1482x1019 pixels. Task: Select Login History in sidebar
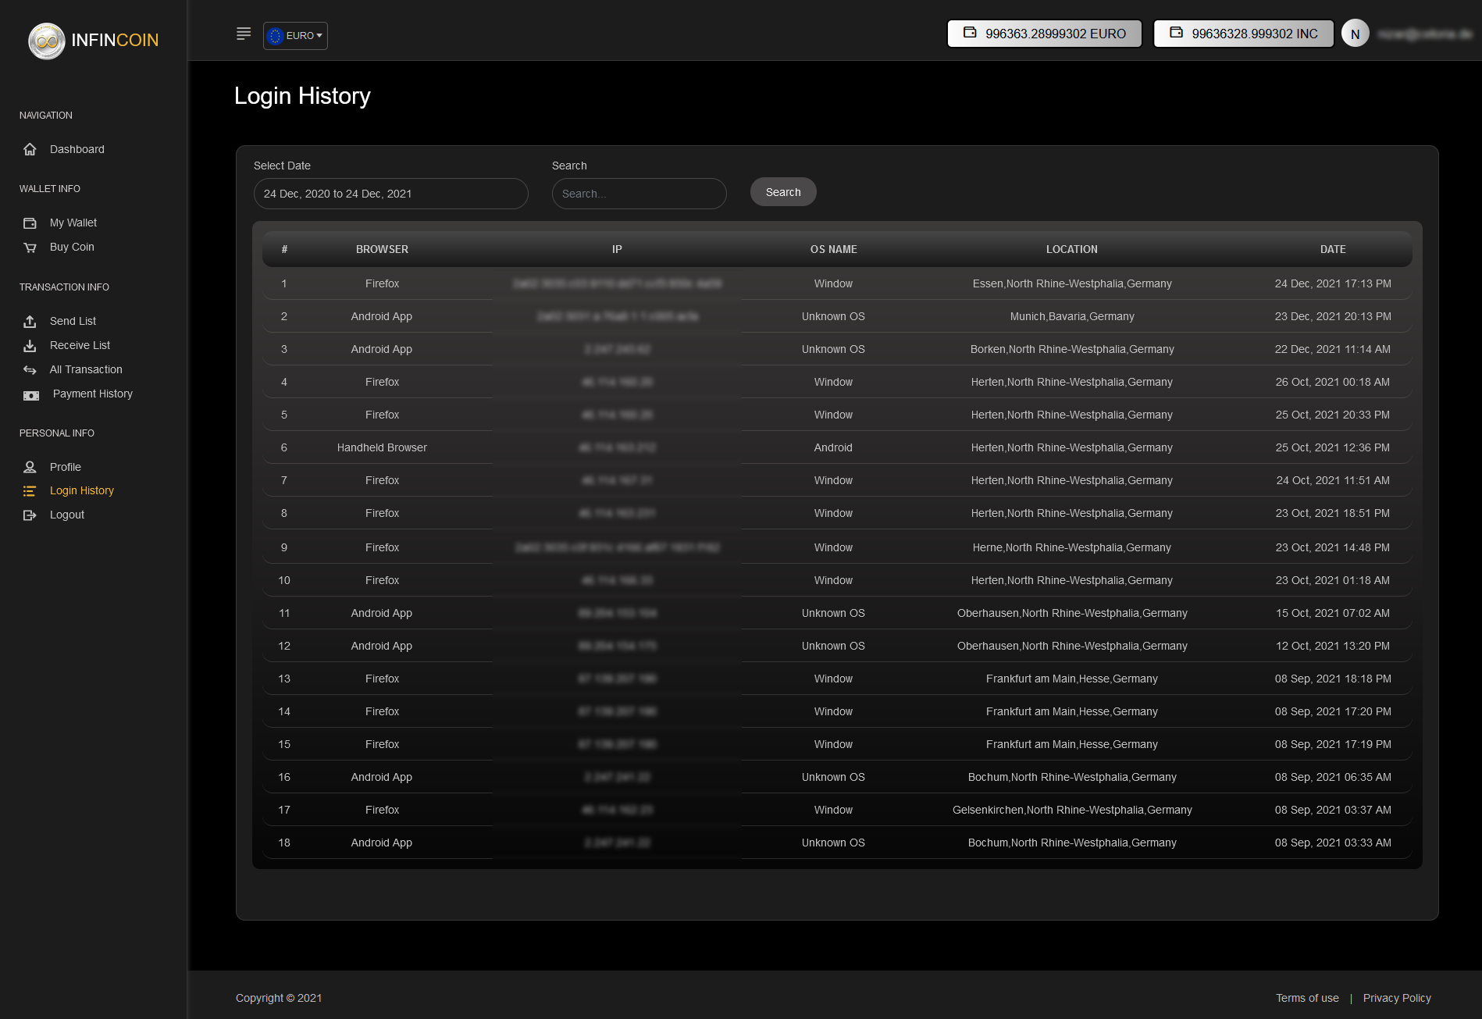click(81, 490)
